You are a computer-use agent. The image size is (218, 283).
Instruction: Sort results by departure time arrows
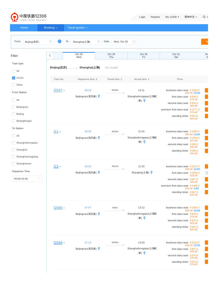point(96,79)
